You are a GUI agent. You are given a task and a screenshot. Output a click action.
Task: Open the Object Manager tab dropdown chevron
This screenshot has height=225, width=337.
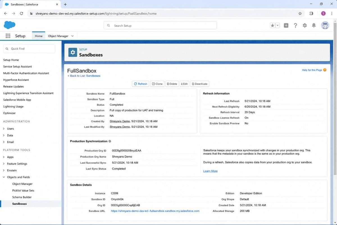[x=72, y=36]
